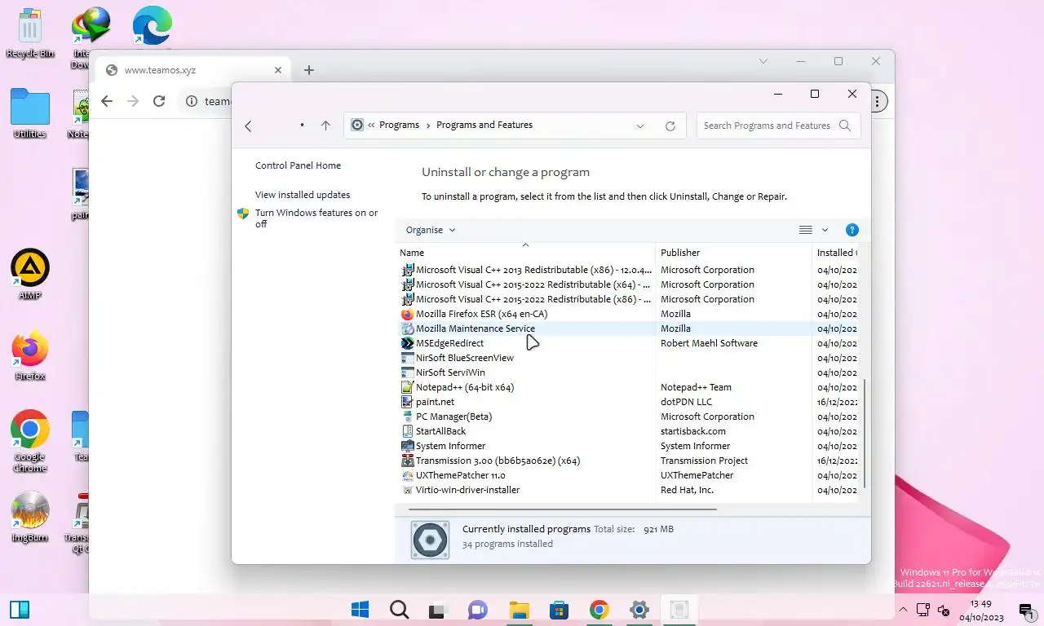Screen dimensions: 1044x626
Task: Open the Programs breadcrumb separator chevron
Action: [428, 126]
